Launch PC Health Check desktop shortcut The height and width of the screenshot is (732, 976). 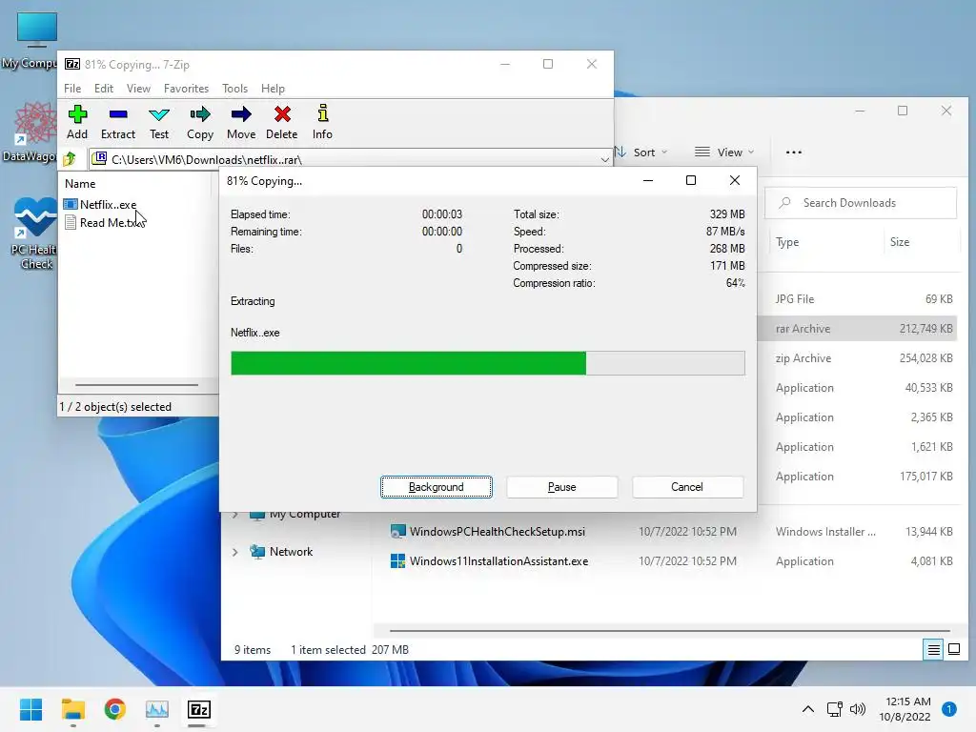tap(33, 233)
